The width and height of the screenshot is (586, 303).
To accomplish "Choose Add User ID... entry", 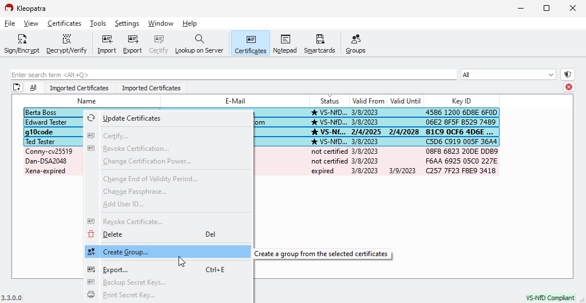I will (169, 204).
